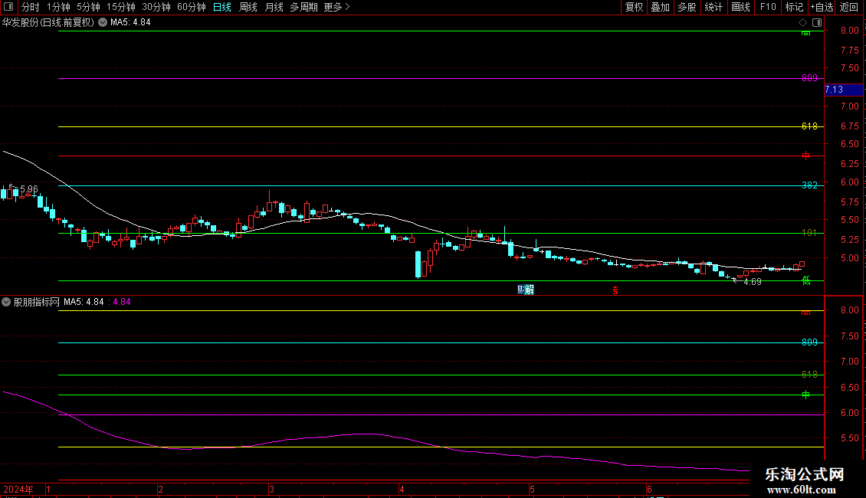
Task: Click the MA5: 4.84 label in main chart
Action: tap(130, 23)
